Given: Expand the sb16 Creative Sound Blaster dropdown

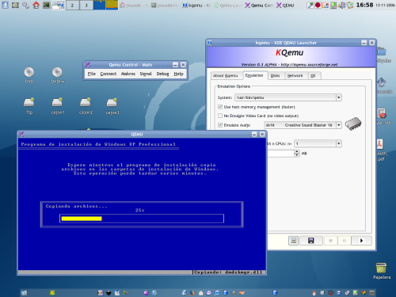Looking at the screenshot, I should coord(339,125).
